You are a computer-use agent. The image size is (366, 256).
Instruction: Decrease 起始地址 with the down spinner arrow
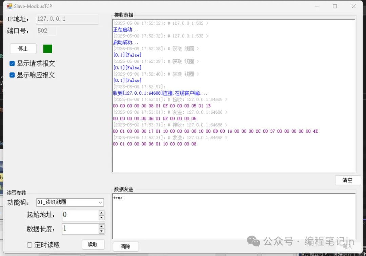(x=102, y=218)
